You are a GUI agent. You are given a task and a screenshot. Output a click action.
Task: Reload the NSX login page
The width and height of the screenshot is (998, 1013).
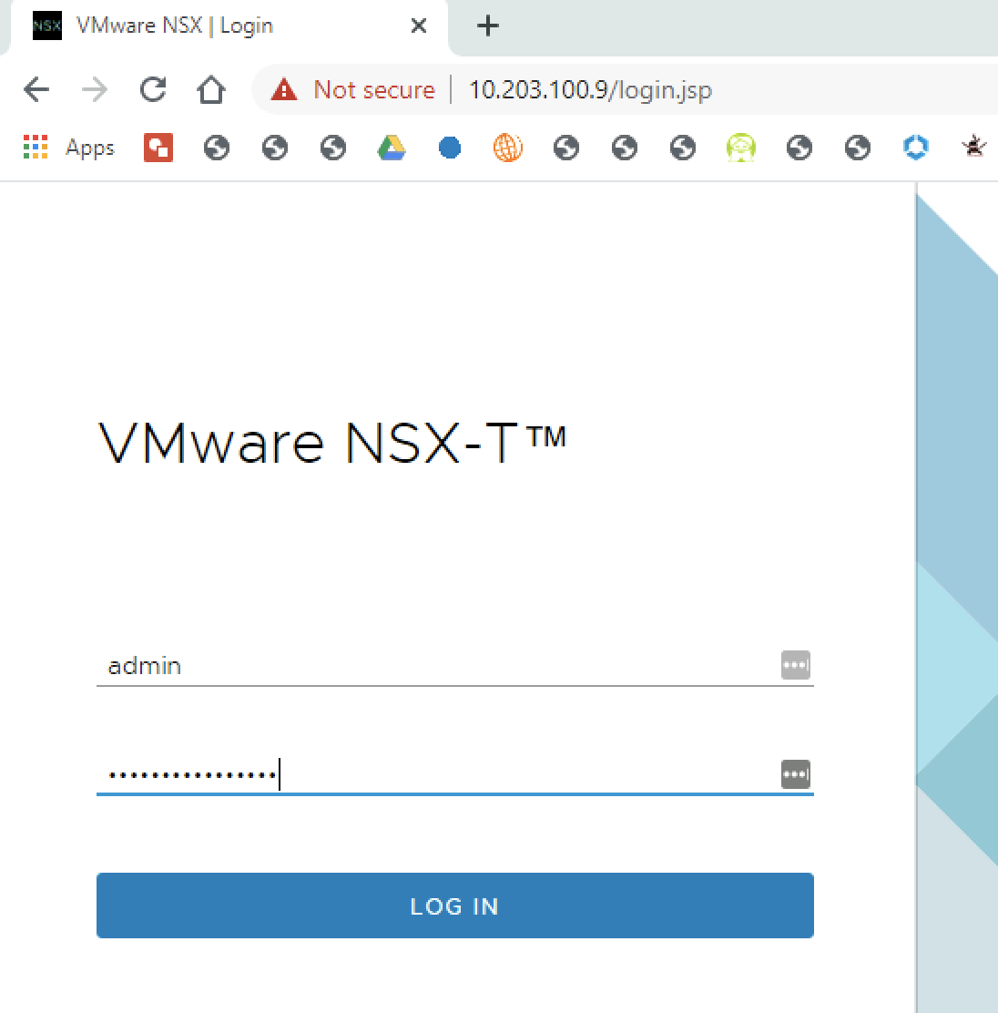153,89
